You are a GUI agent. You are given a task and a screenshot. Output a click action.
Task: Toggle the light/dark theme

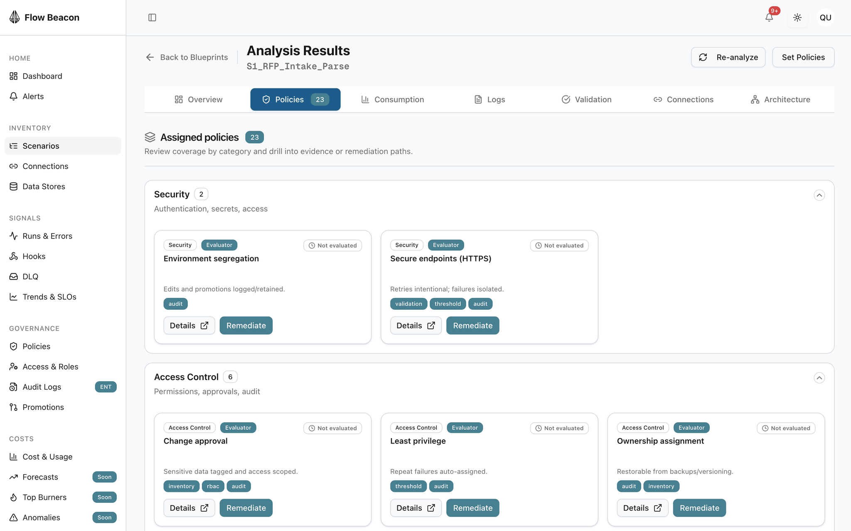tap(797, 17)
